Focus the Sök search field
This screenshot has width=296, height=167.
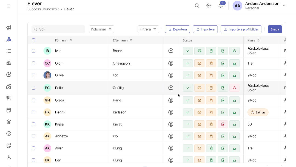[58, 29]
